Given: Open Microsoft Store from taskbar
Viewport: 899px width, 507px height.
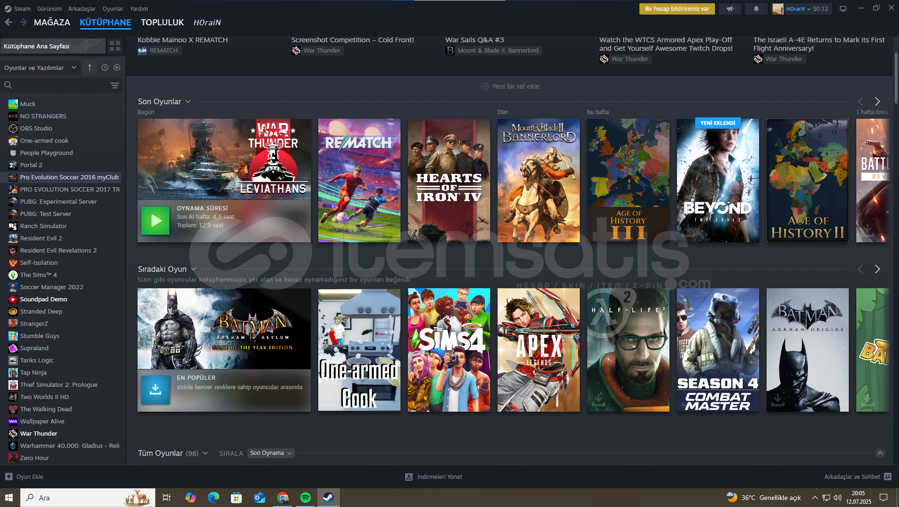Looking at the screenshot, I should pos(237,498).
